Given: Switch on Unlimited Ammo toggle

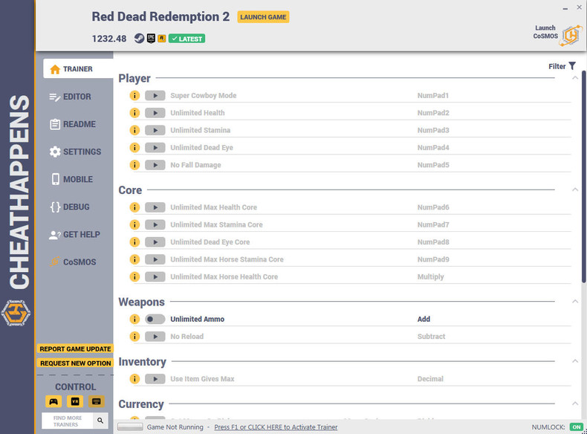Looking at the screenshot, I should tap(155, 319).
